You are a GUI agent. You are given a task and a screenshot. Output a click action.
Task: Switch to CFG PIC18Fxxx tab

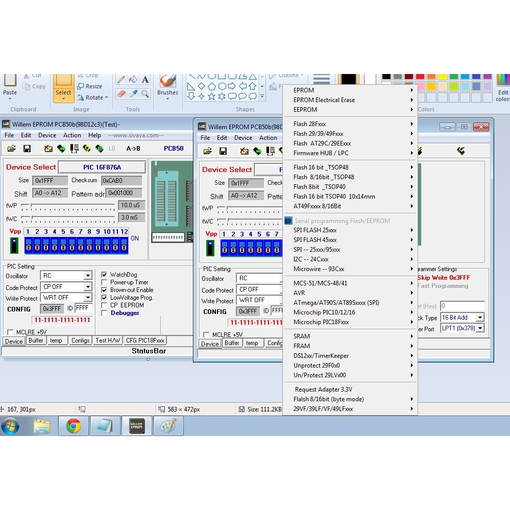tap(145, 340)
